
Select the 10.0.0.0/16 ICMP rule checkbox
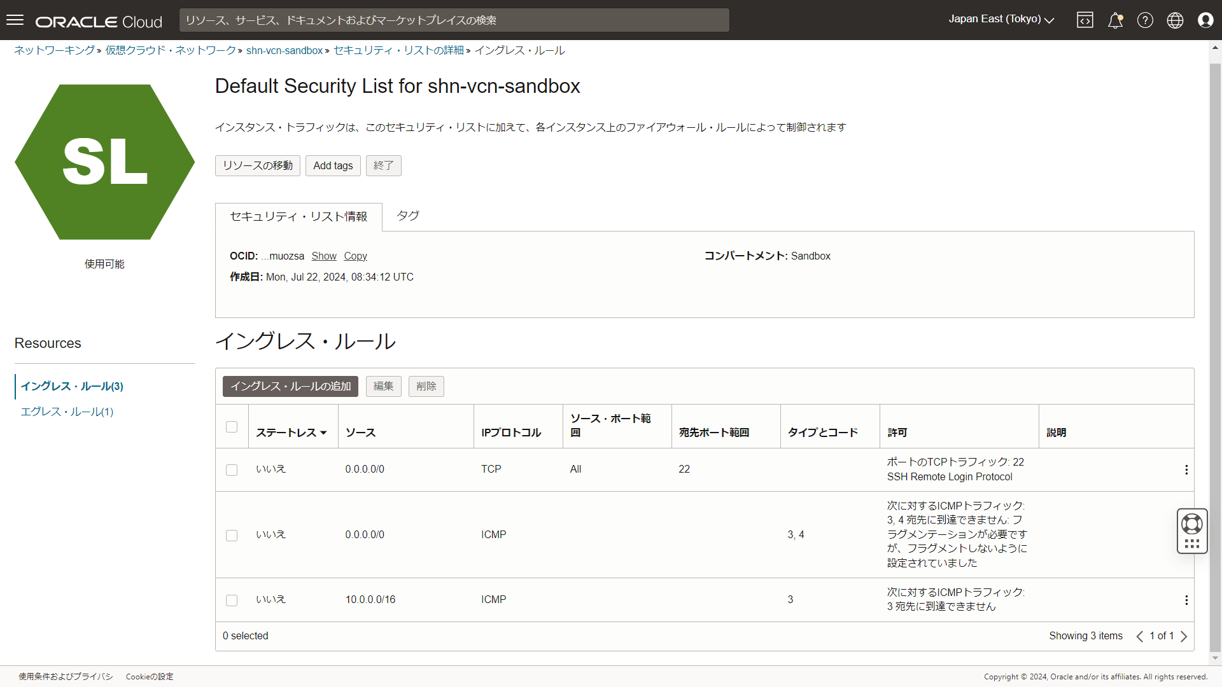pos(232,600)
